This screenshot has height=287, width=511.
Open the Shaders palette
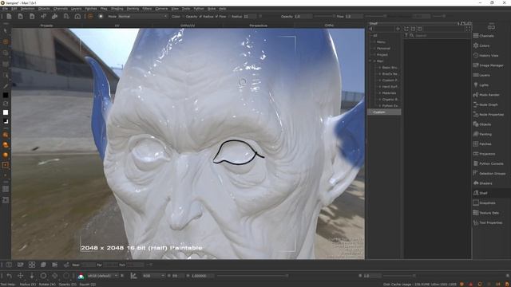(482, 183)
